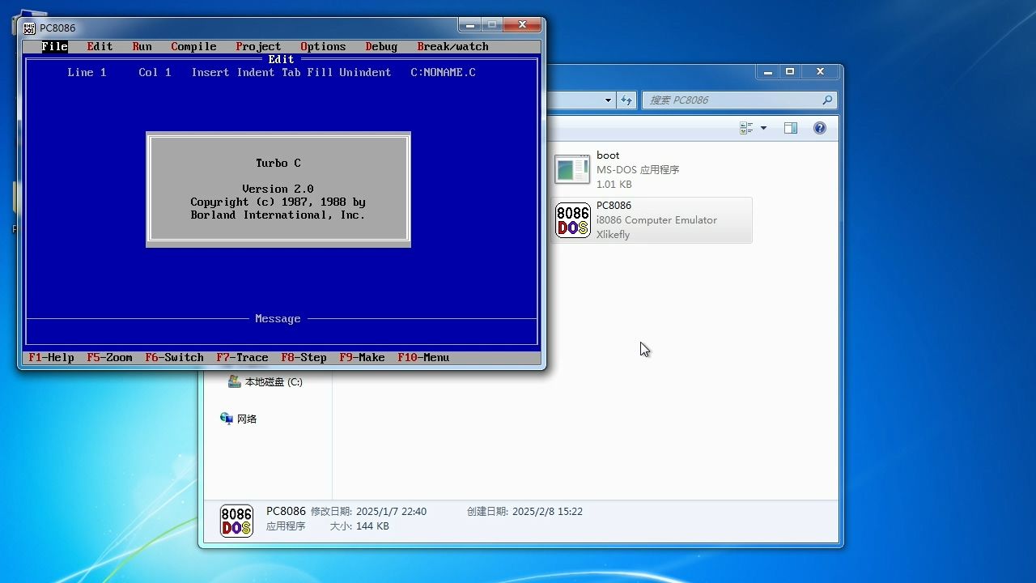
Task: Click the F5-Zoom hotkey label
Action: pos(110,358)
